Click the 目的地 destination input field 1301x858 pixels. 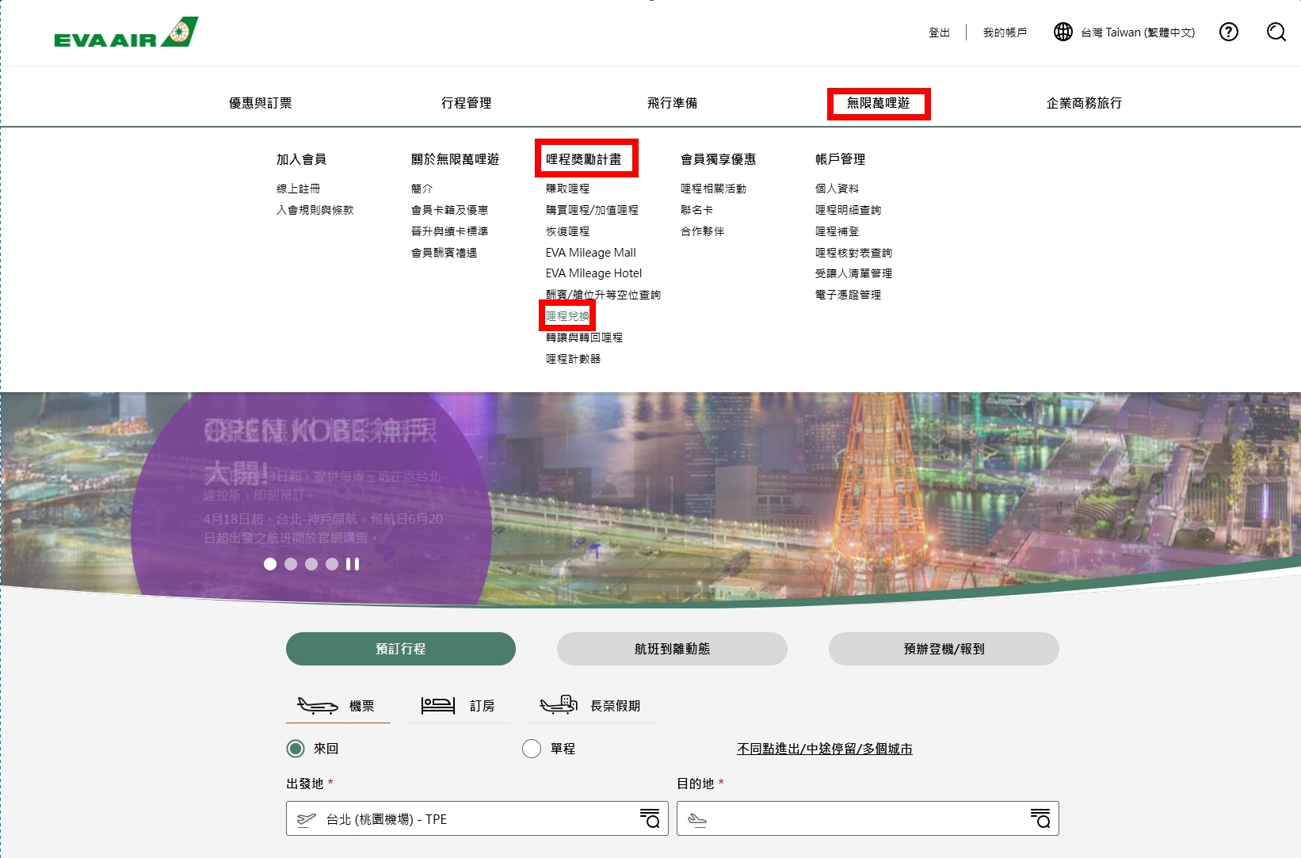(x=868, y=818)
